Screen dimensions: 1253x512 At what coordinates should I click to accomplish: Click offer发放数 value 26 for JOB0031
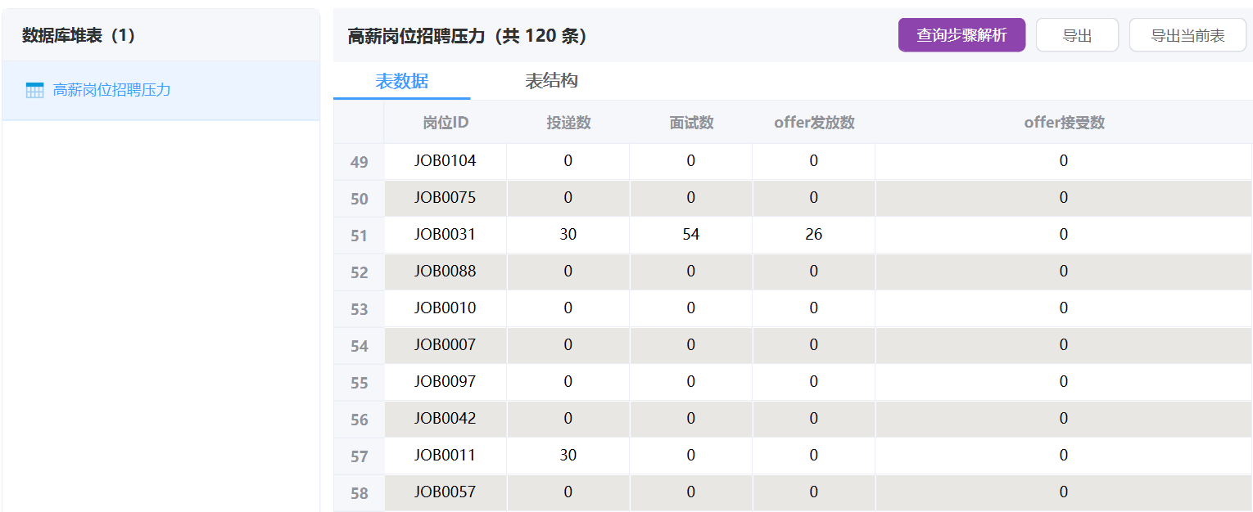click(x=813, y=235)
